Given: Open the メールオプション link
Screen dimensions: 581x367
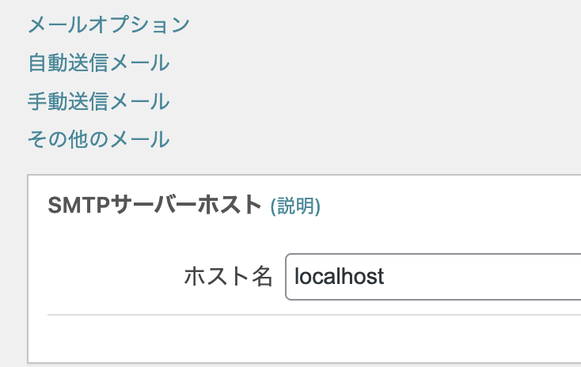Looking at the screenshot, I should (x=109, y=25).
